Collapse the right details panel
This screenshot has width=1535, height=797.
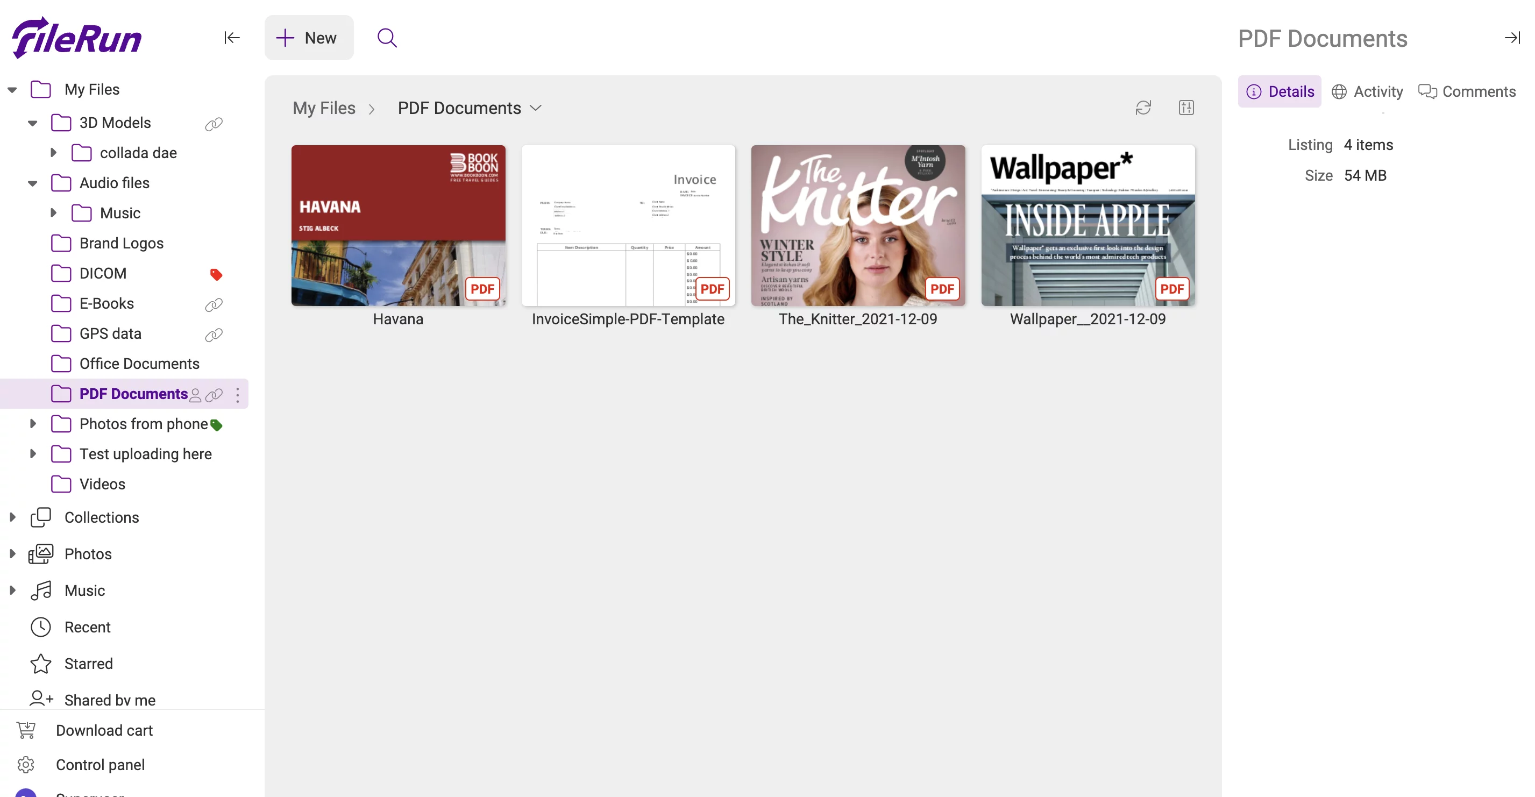tap(1512, 38)
